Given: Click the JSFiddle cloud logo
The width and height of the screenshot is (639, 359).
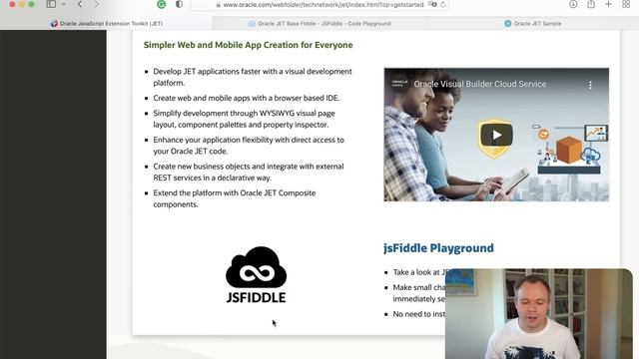Looking at the screenshot, I should tap(256, 275).
